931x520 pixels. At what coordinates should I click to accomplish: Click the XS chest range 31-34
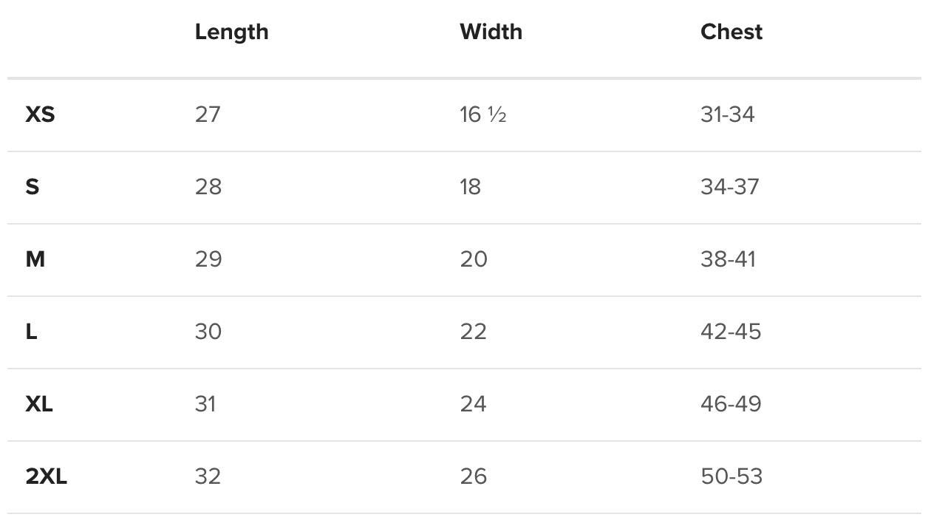point(727,114)
